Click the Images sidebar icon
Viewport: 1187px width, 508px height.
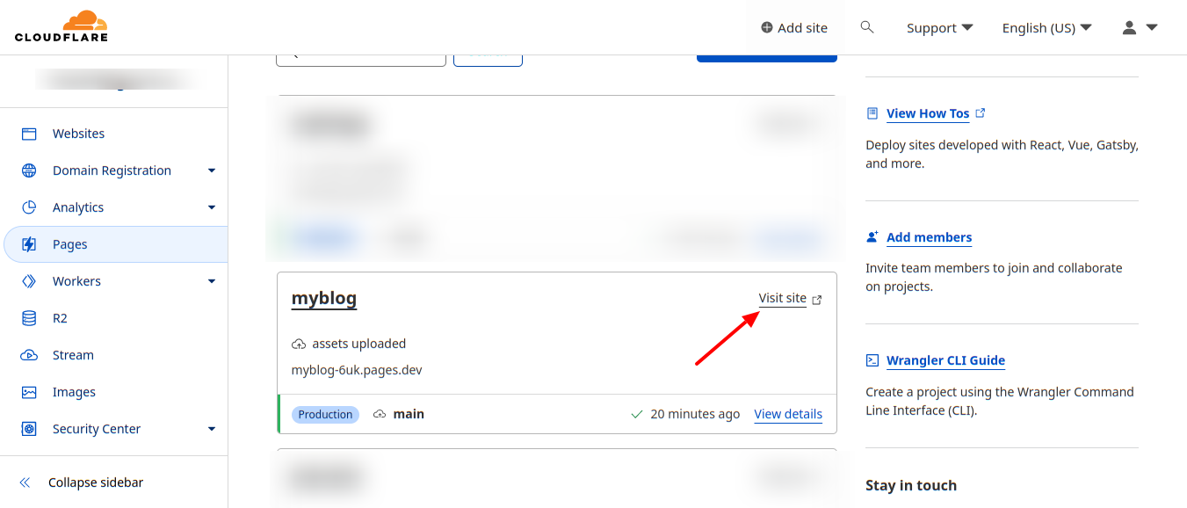click(29, 392)
